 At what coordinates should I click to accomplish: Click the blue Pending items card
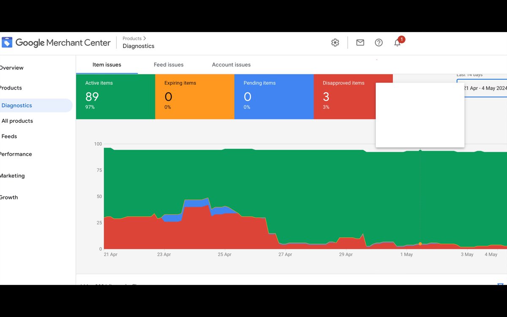(x=274, y=96)
